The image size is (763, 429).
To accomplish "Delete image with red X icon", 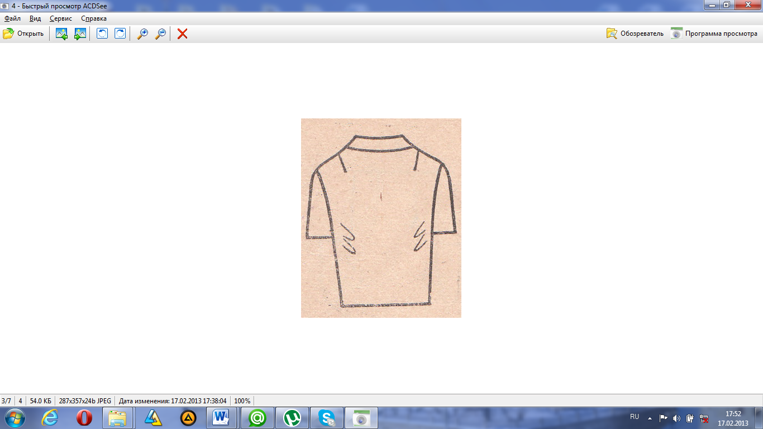I will [182, 34].
